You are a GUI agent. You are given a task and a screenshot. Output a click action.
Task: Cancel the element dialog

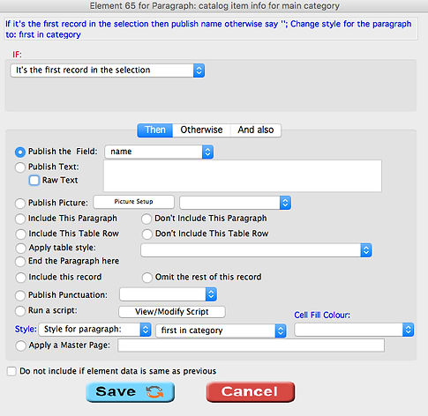click(251, 392)
